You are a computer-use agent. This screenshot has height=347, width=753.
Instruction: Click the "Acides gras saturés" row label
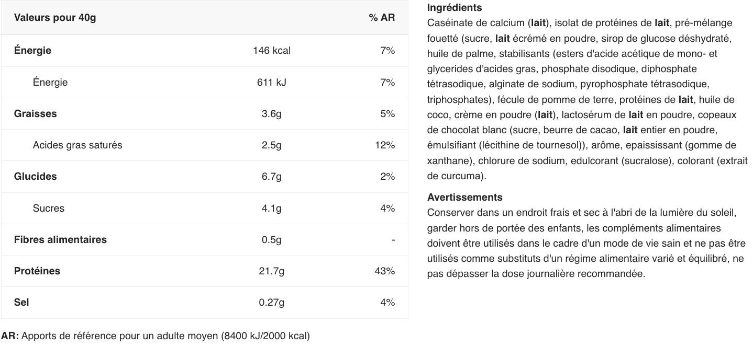click(x=77, y=145)
